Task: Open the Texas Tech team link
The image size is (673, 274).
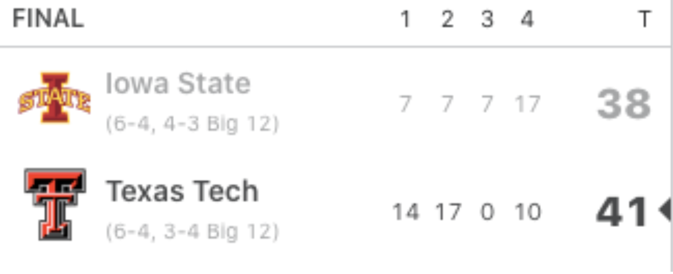Action: point(182,191)
